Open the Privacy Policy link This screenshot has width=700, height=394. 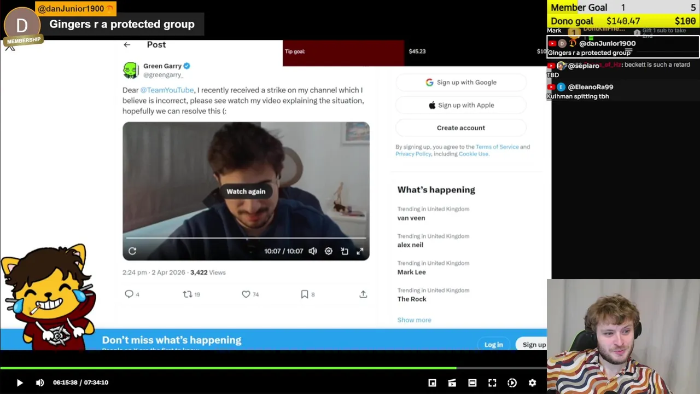(413, 154)
